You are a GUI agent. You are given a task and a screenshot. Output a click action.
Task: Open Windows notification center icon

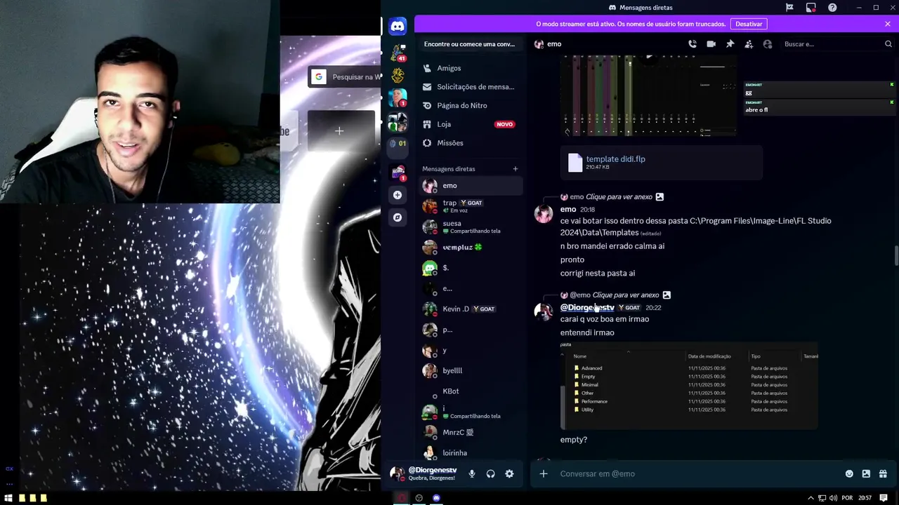(884, 498)
